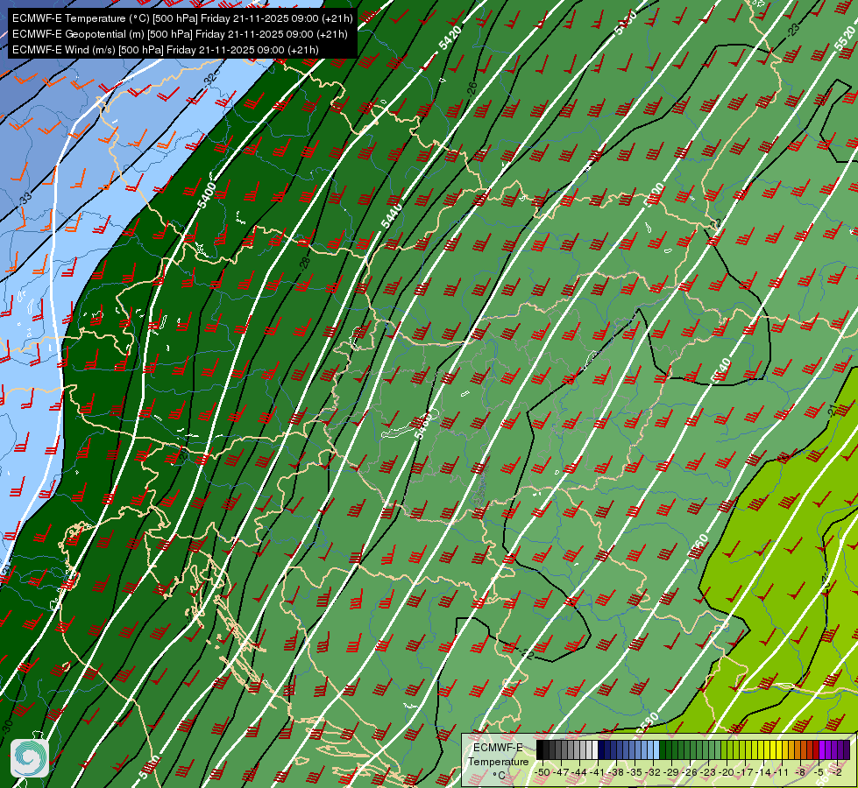Viewport: 858px width, 788px height.
Task: Click the -5 legend value
Action: [818, 772]
